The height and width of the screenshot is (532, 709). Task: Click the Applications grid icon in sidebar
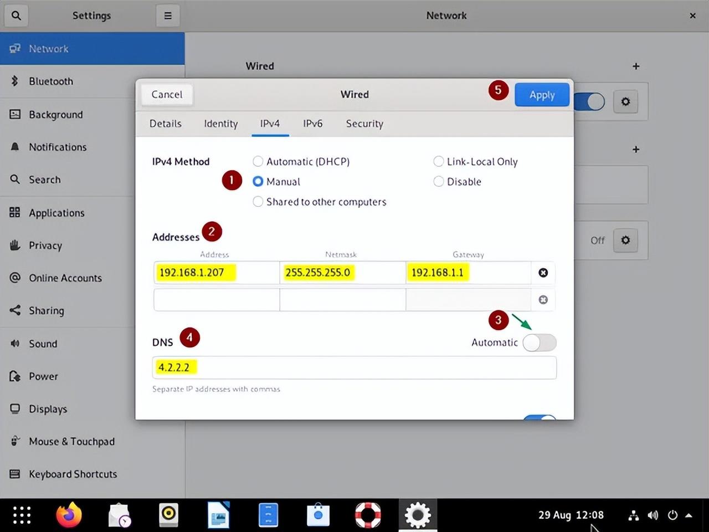coord(15,212)
